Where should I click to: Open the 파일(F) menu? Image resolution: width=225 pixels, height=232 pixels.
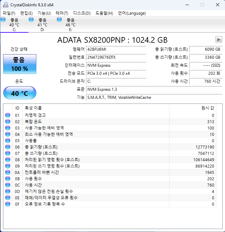9,13
